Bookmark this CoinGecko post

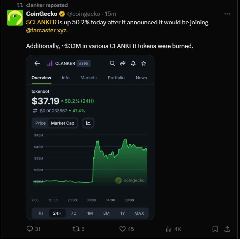[215, 229]
